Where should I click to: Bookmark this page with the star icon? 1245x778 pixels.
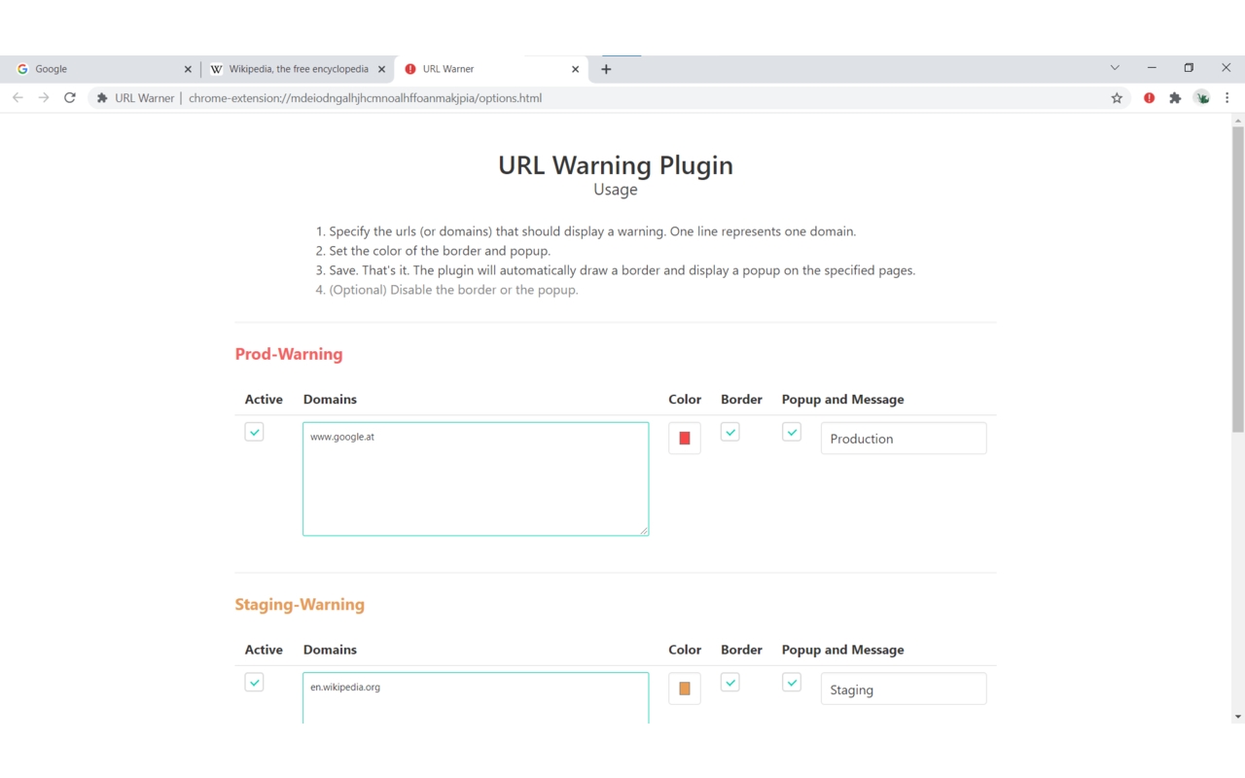point(1117,97)
